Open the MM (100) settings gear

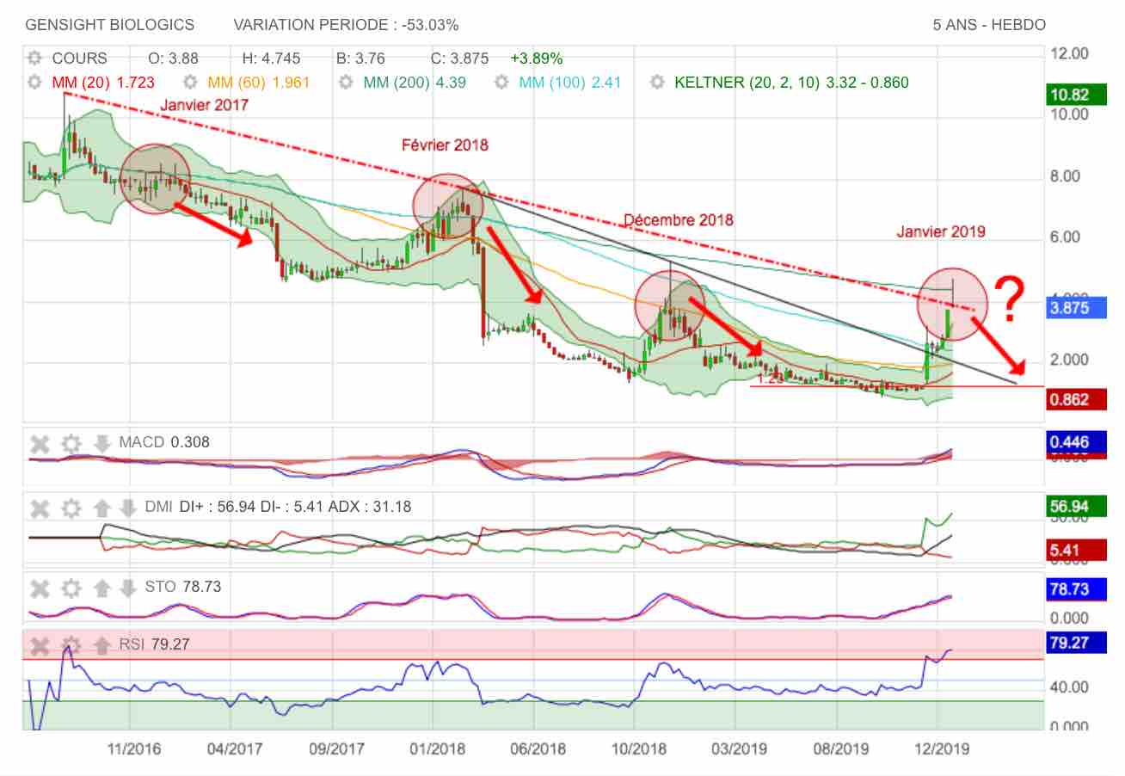(x=502, y=83)
